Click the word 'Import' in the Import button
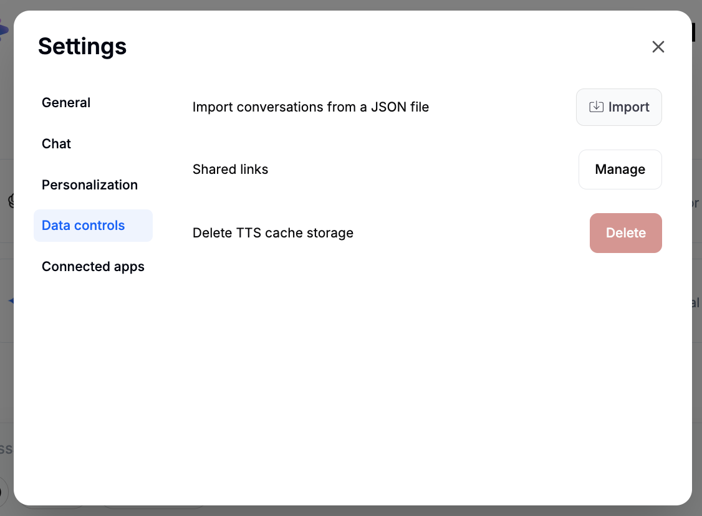Viewport: 702px width, 516px height. [628, 107]
